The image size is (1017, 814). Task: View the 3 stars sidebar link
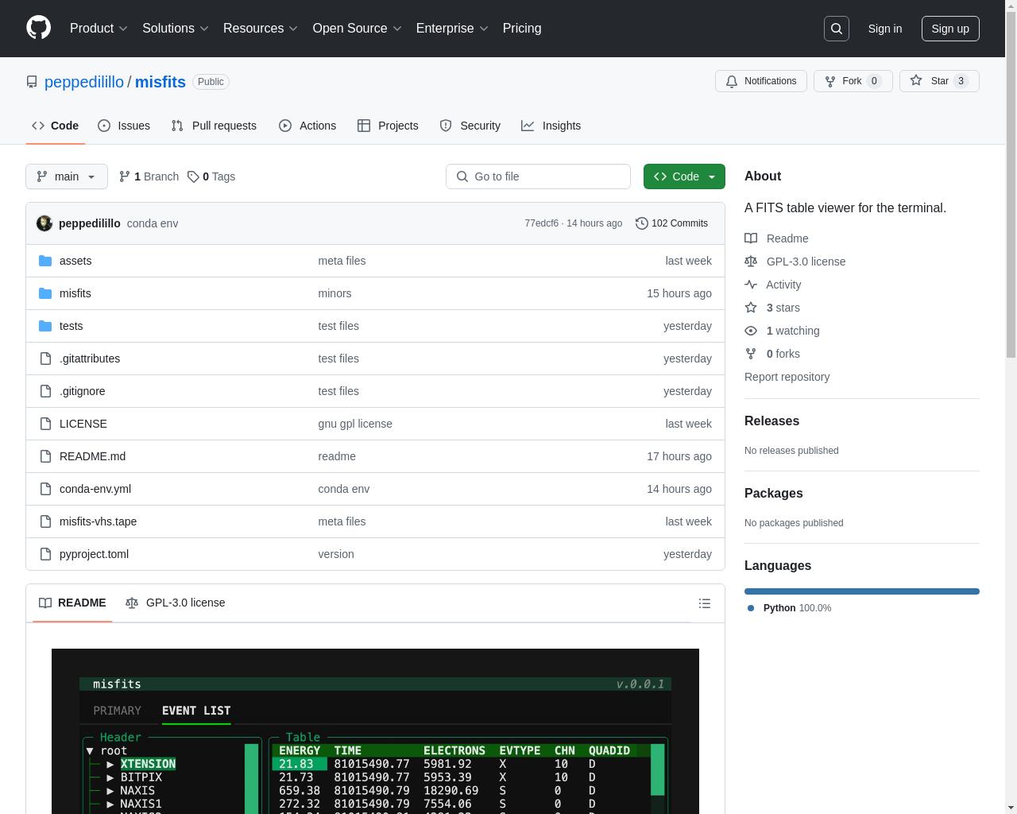772,308
